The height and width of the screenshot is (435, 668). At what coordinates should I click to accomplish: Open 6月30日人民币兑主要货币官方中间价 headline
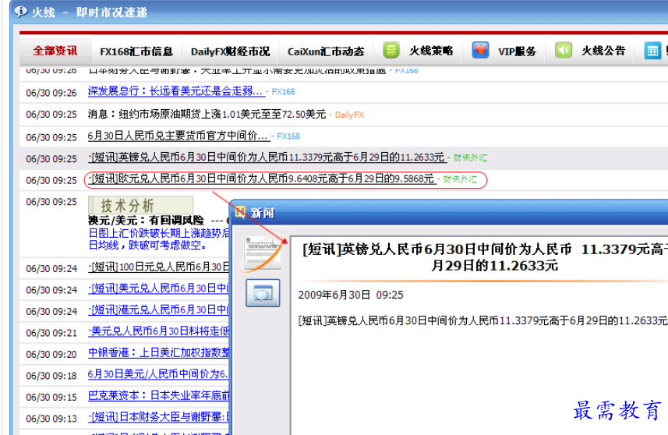click(x=178, y=136)
